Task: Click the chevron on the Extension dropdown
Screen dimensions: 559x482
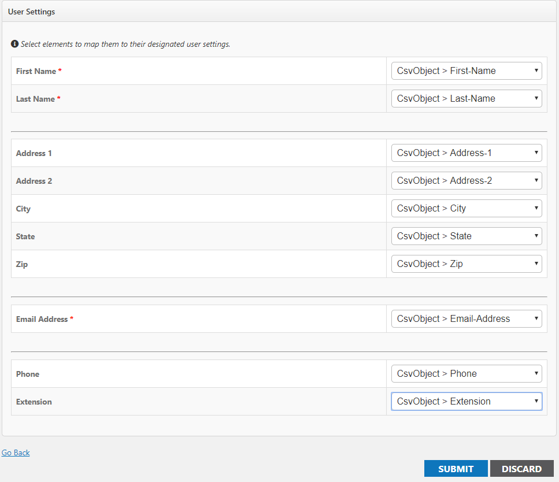Action: click(x=535, y=401)
